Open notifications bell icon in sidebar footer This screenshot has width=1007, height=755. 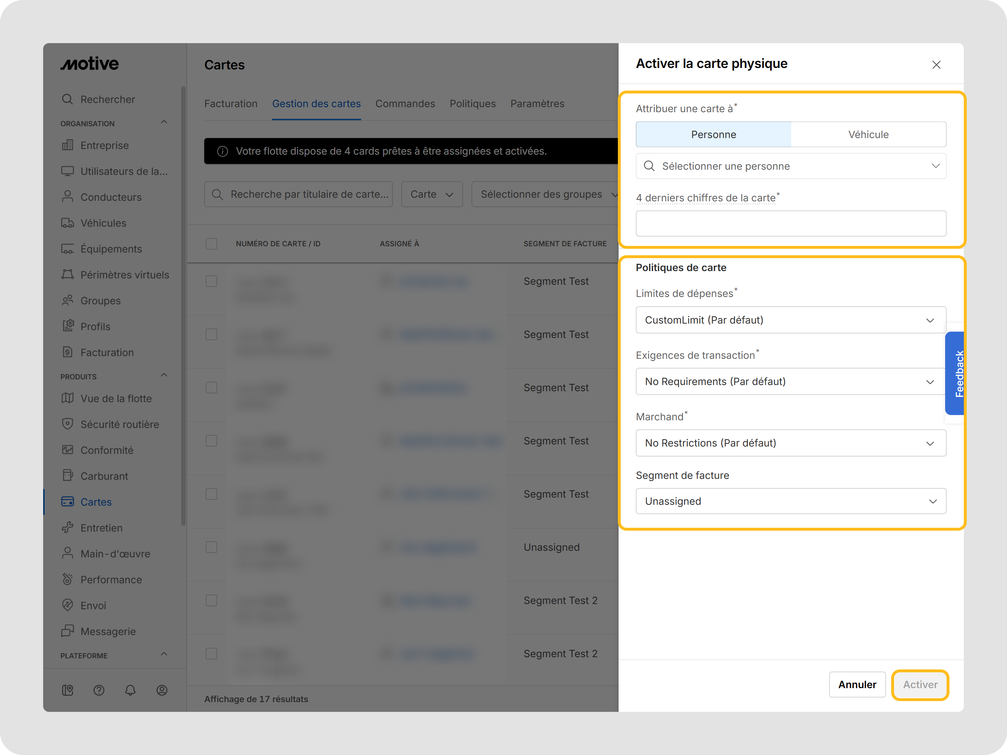pos(130,690)
